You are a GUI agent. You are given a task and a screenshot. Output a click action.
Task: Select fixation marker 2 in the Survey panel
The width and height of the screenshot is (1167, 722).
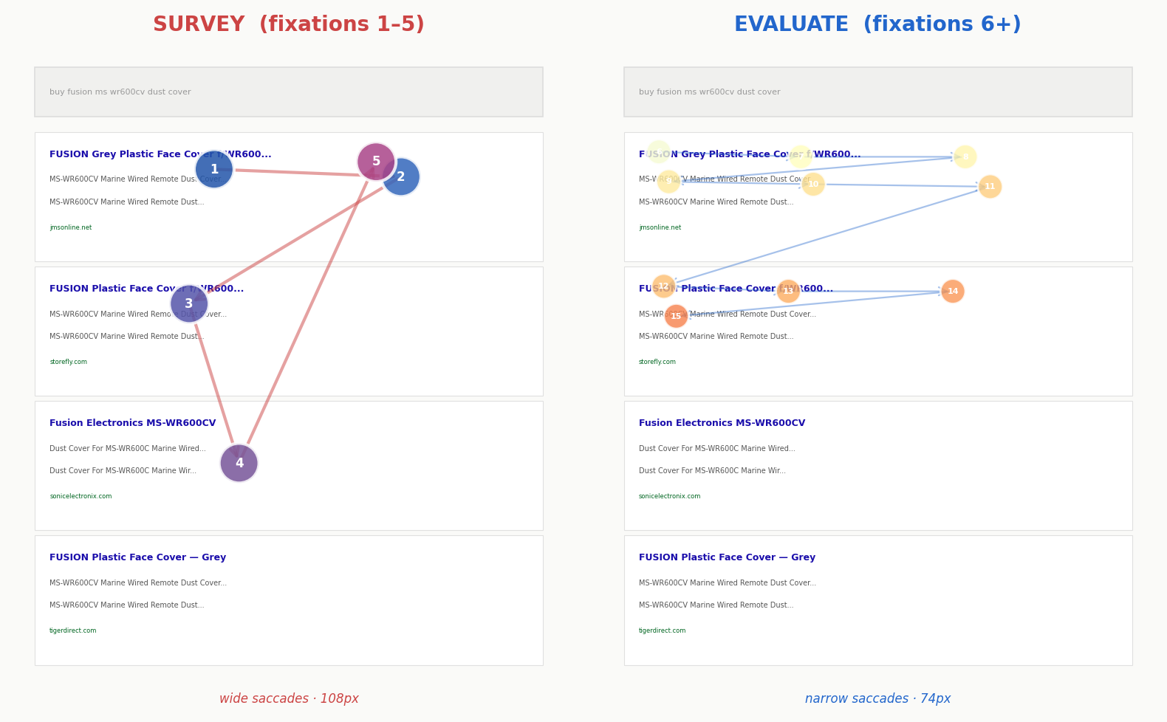[402, 177]
